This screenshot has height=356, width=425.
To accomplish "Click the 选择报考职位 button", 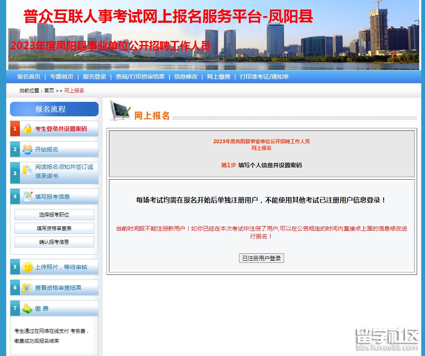I will [x=54, y=215].
